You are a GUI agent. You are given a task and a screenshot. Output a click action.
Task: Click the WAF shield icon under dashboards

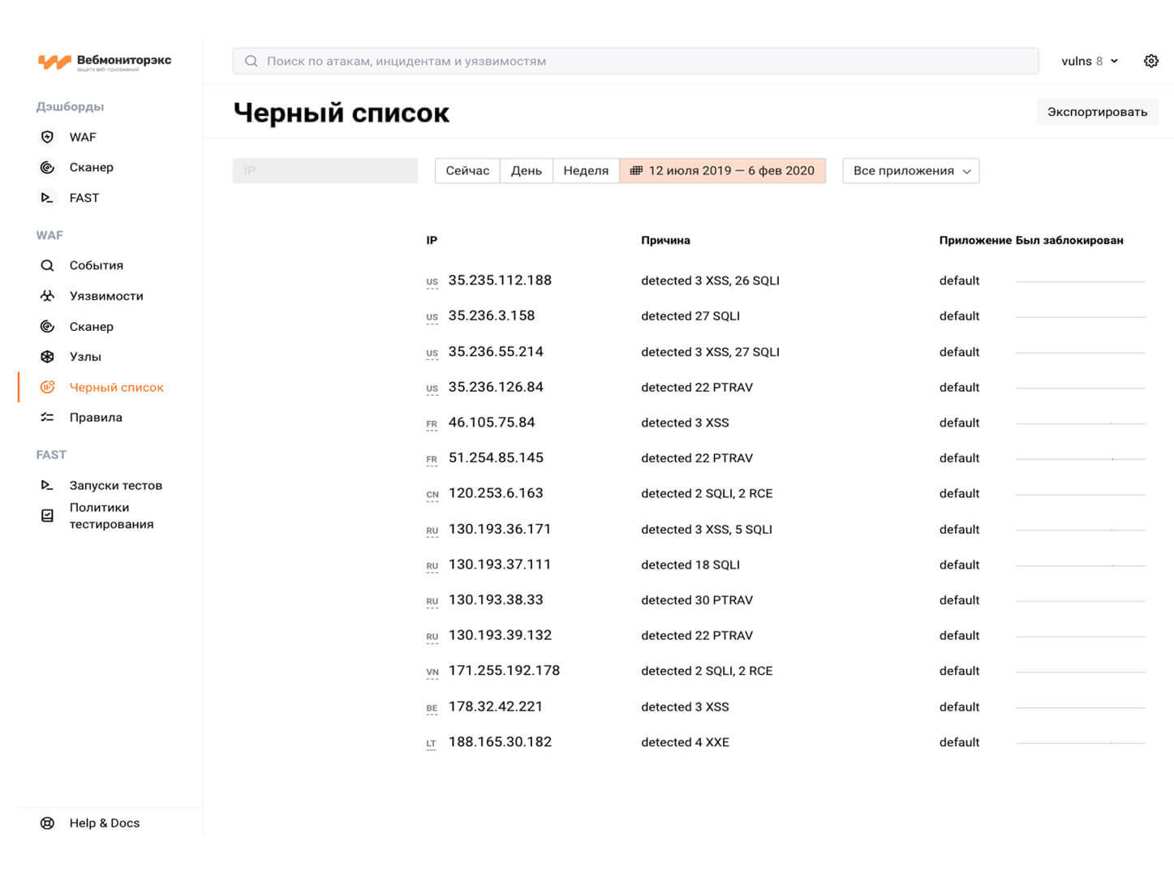(x=47, y=137)
